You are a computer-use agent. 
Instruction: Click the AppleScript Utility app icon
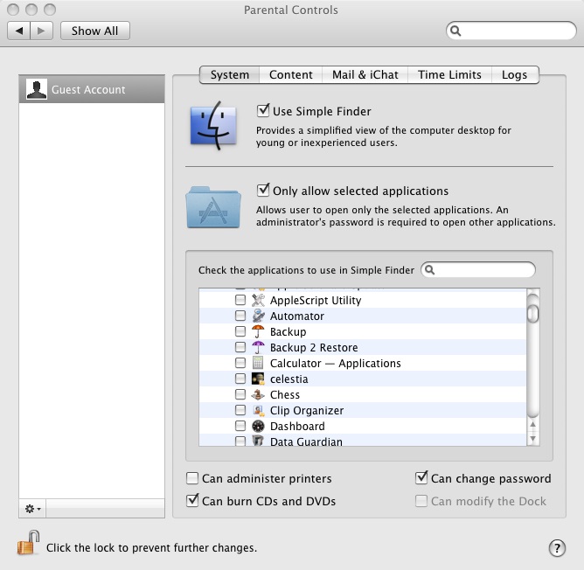coord(258,300)
